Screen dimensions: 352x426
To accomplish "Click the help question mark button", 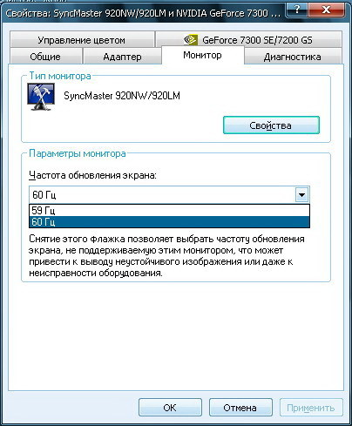I will tap(296, 10).
